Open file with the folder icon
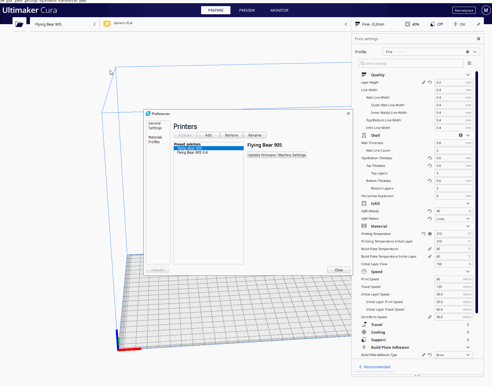 pos(19,24)
